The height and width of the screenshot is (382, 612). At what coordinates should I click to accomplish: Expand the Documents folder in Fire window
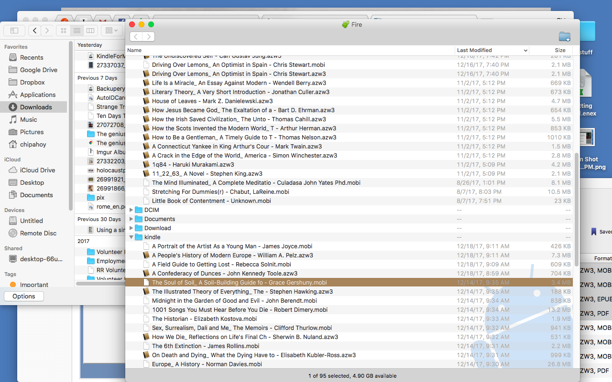(131, 219)
